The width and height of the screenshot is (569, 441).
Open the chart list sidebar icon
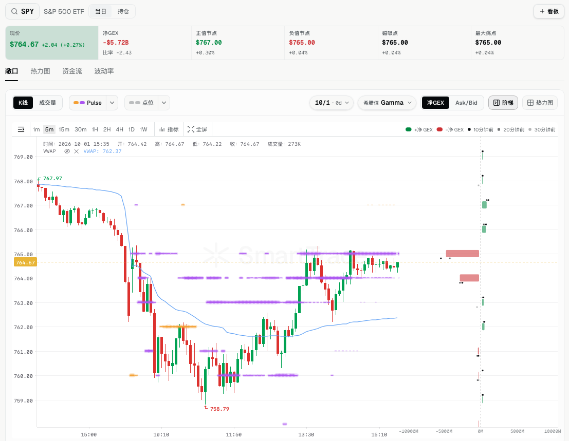click(21, 129)
